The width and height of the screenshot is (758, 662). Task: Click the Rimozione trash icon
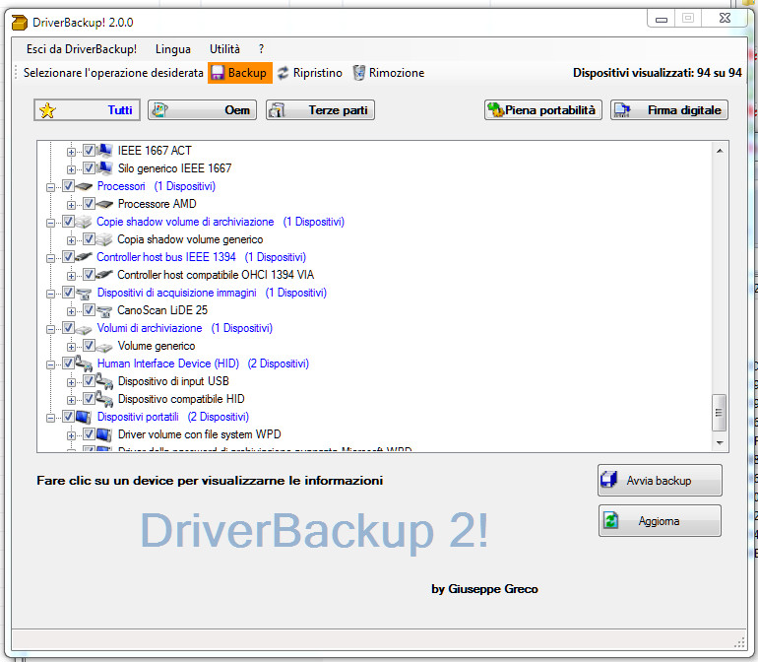click(x=359, y=73)
